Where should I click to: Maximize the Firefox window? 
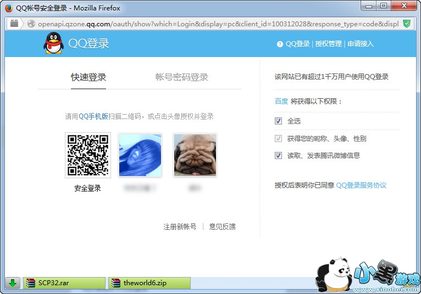384,6
